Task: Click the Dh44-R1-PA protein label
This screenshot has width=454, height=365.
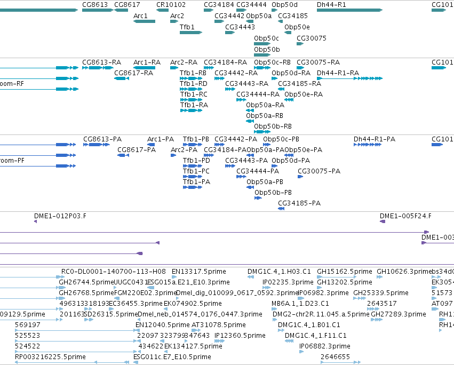Action: [375, 139]
